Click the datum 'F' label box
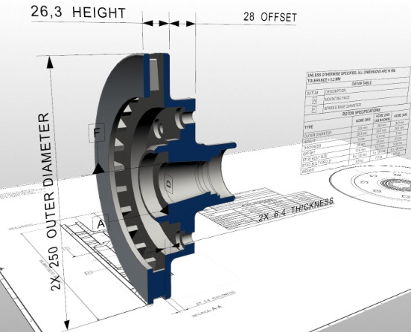The image size is (411, 332). click(97, 132)
